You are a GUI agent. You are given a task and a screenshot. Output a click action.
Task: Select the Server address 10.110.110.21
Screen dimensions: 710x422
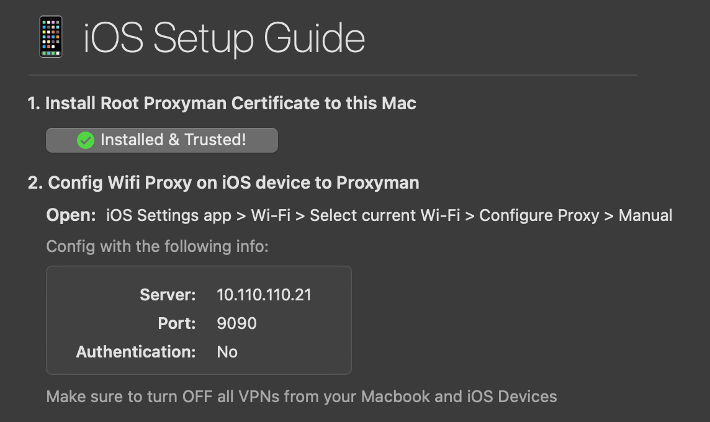(263, 295)
